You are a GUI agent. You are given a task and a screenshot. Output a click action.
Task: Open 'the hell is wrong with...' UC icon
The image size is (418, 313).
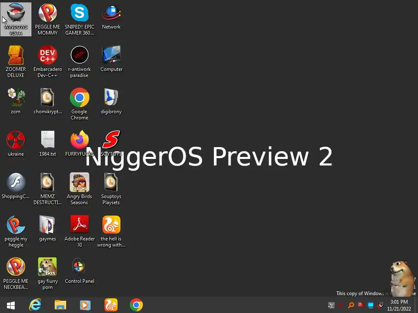[111, 231]
